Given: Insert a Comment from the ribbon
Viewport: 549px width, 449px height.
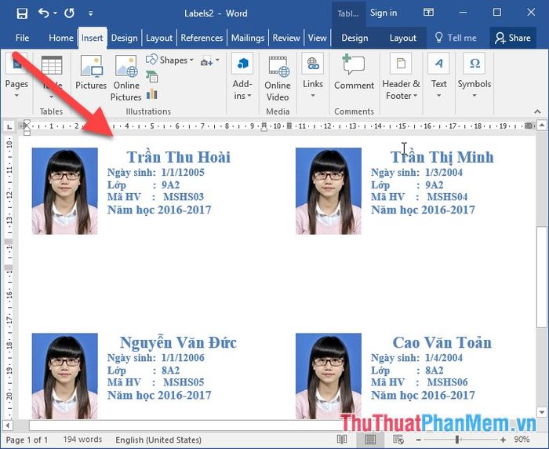Looking at the screenshot, I should pyautogui.click(x=354, y=73).
